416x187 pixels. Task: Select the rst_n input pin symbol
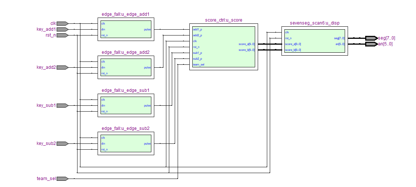pyautogui.click(x=63, y=35)
